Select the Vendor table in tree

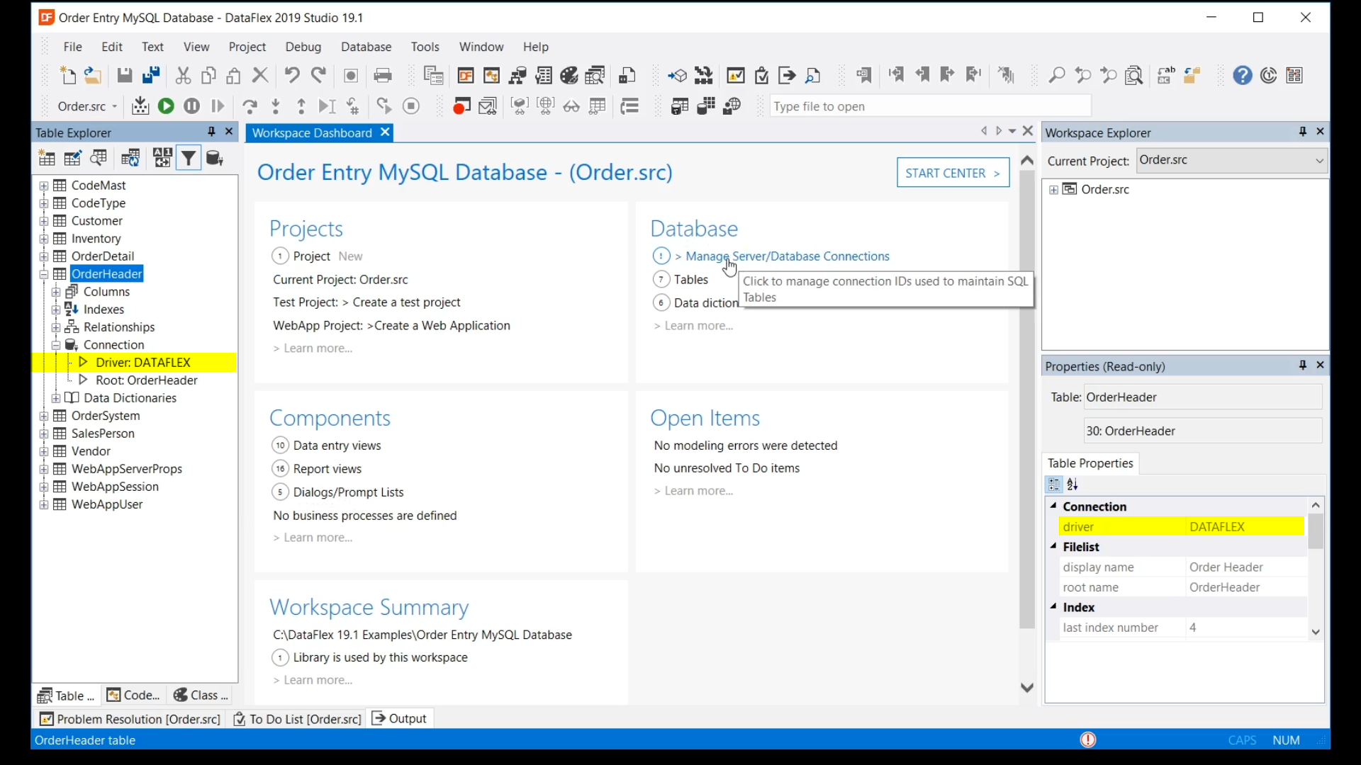pyautogui.click(x=91, y=451)
